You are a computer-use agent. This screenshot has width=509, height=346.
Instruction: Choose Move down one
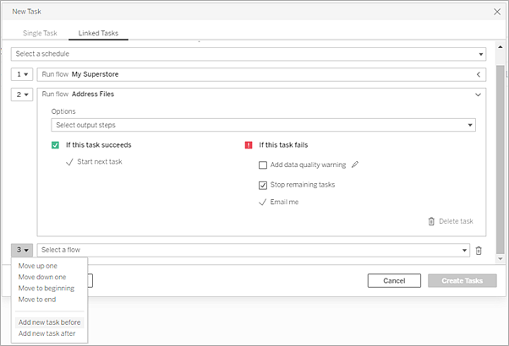point(42,277)
